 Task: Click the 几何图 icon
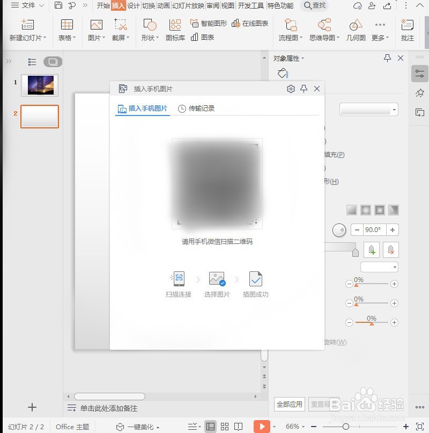pyautogui.click(x=356, y=30)
